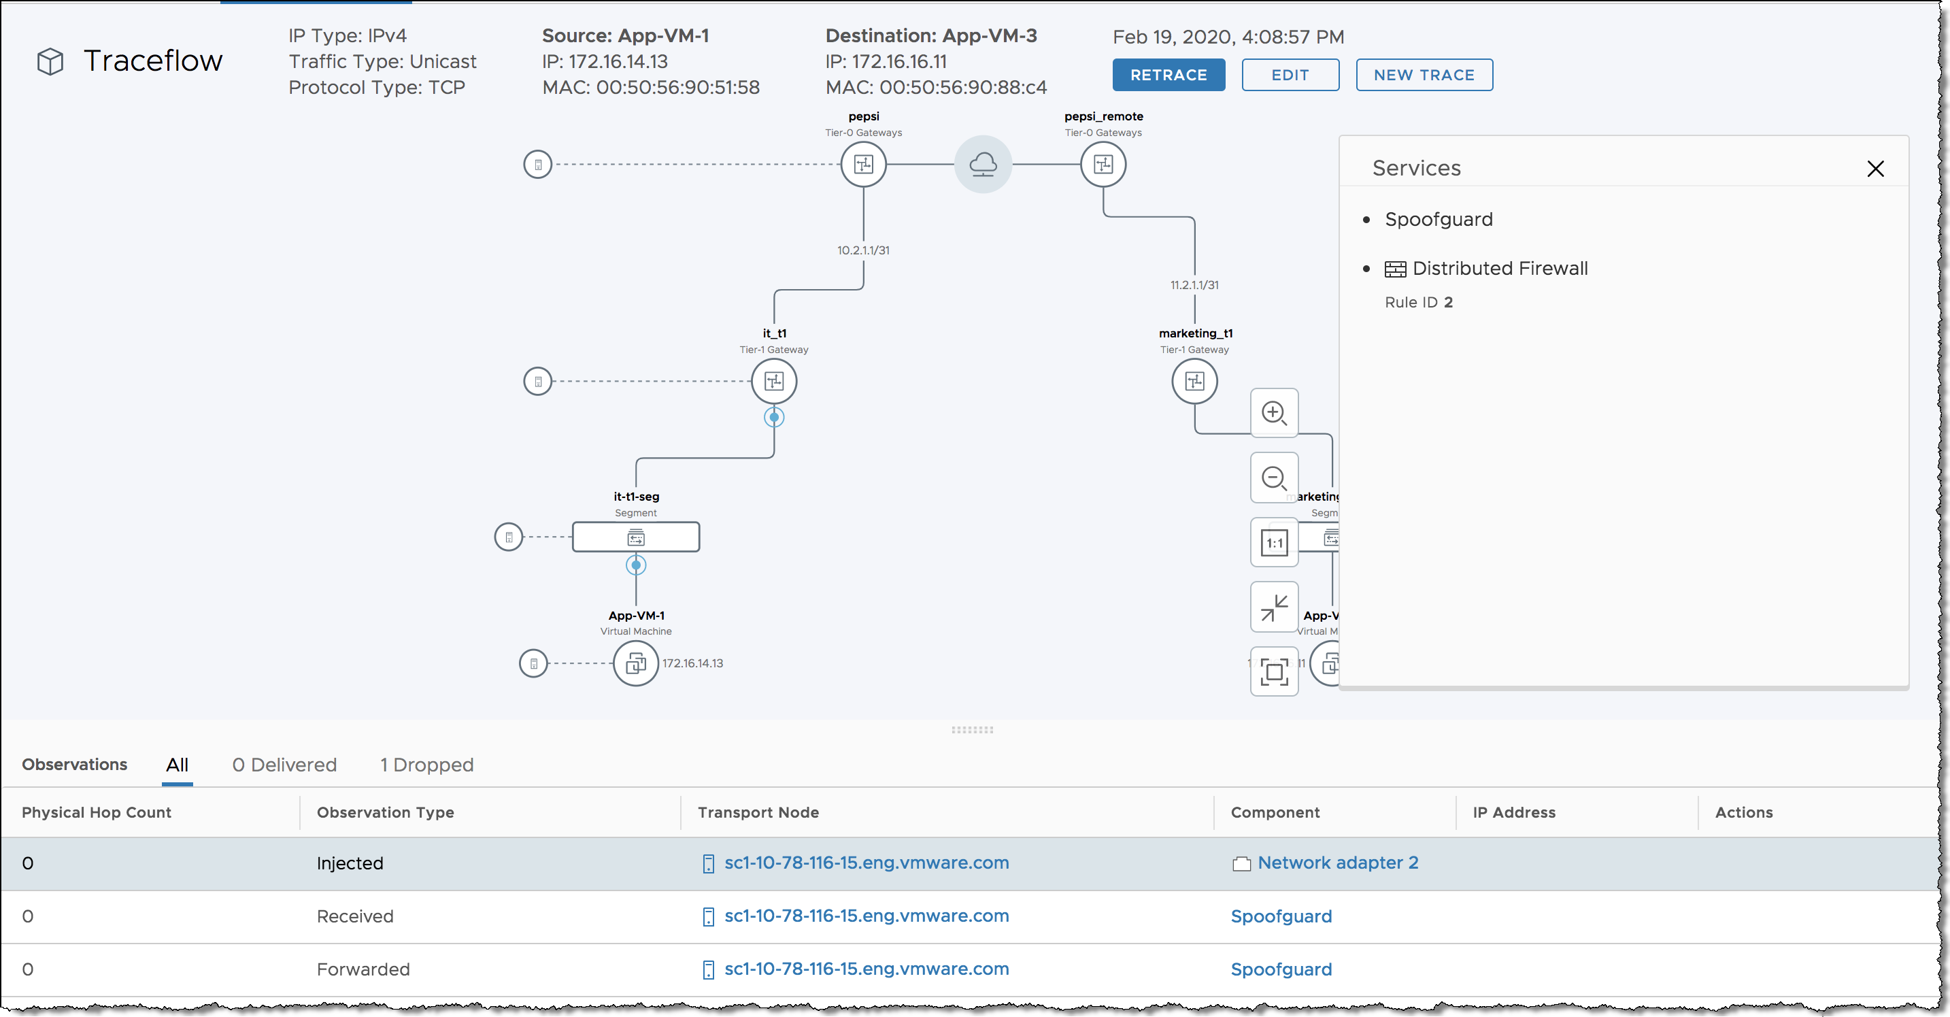This screenshot has width=1950, height=1017.
Task: Click the EDIT button
Action: click(1288, 75)
